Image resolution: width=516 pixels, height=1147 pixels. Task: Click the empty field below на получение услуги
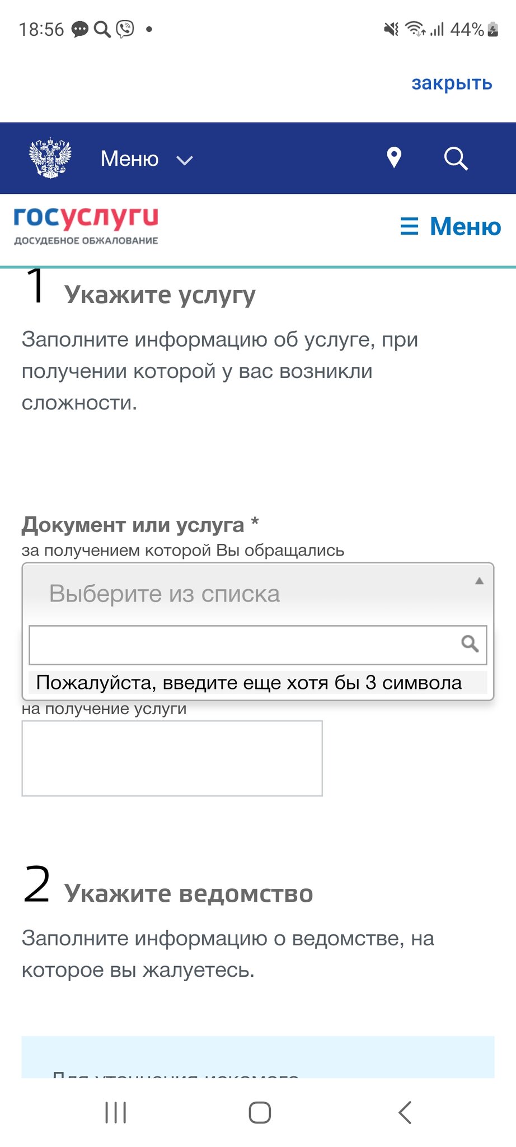[172, 758]
